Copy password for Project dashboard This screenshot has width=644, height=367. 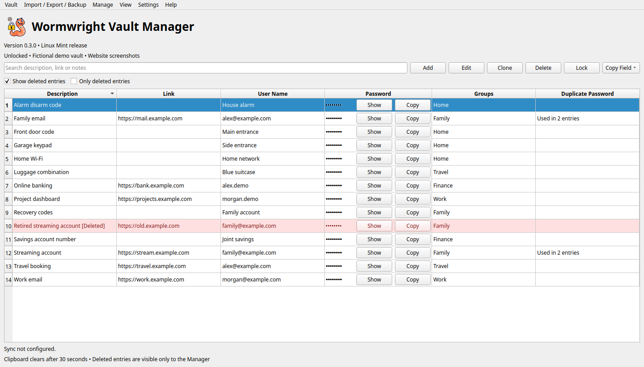pos(413,199)
